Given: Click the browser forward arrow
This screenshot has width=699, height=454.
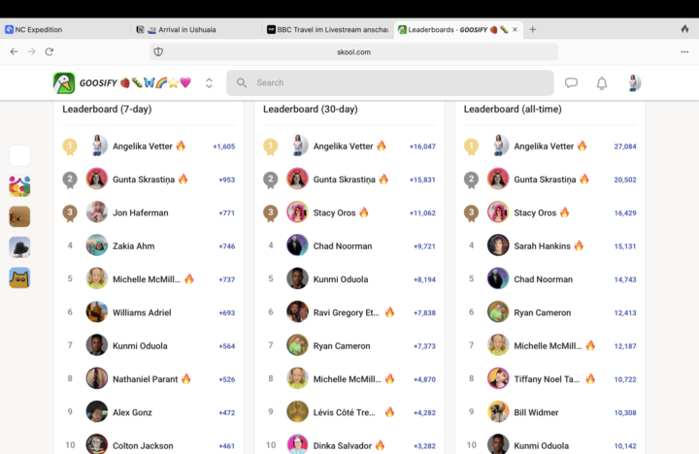Looking at the screenshot, I should coord(31,51).
